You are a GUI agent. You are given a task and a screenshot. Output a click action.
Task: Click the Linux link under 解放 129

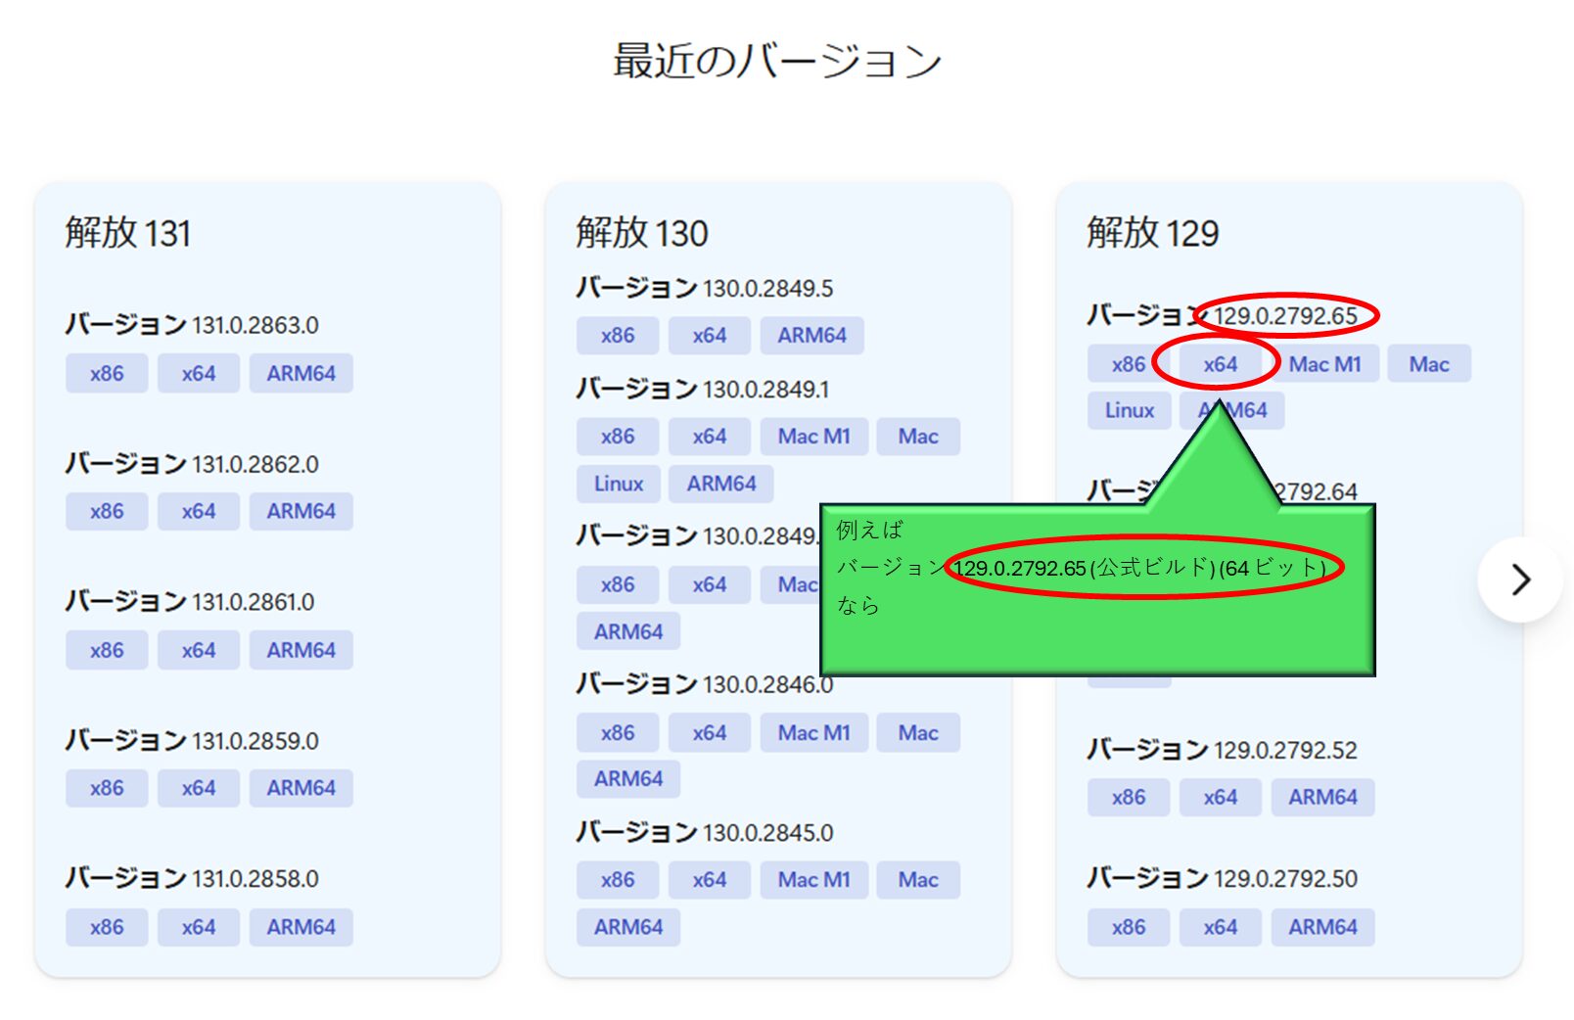tap(1129, 410)
